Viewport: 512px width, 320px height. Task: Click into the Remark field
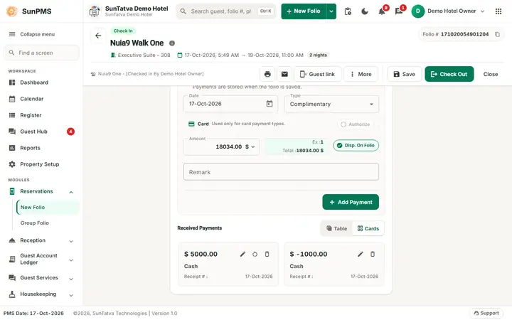coord(281,172)
